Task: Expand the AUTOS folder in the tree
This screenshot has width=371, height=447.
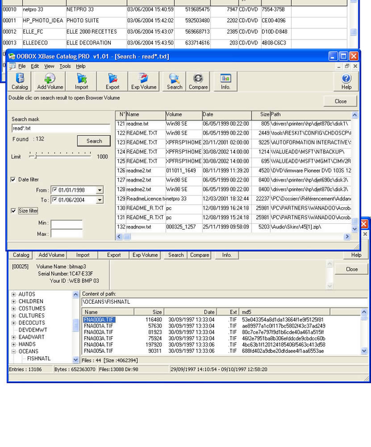Action: coord(13,294)
